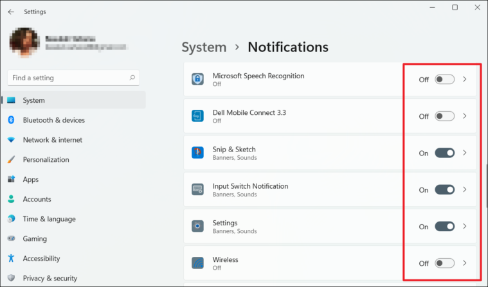Click the Dell Mobile Connect app icon
The height and width of the screenshot is (287, 488).
point(197,116)
